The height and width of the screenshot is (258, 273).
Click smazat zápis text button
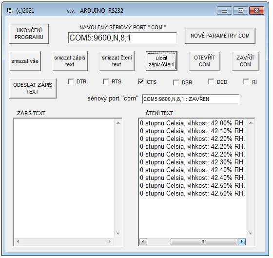(x=70, y=61)
